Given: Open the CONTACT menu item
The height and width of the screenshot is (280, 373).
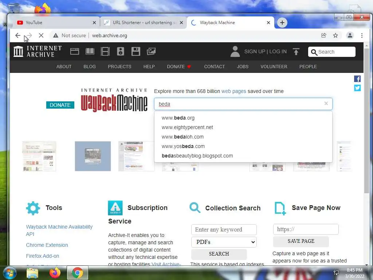Looking at the screenshot, I should (x=214, y=67).
